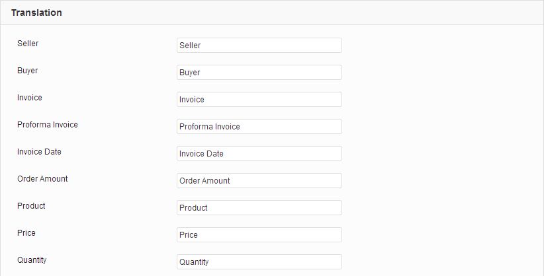Click the Order Amount label
This screenshot has width=544, height=276.
pos(42,179)
